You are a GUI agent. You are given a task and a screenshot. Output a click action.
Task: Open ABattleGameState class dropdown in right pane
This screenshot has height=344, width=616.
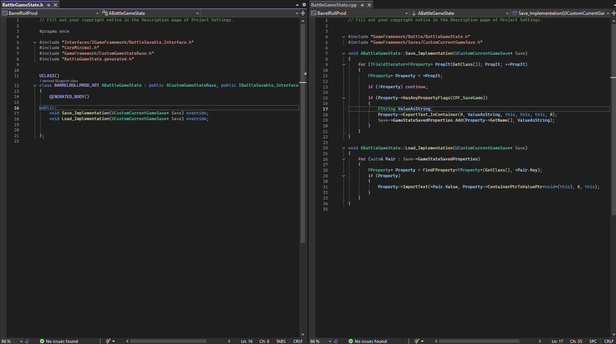(x=461, y=13)
